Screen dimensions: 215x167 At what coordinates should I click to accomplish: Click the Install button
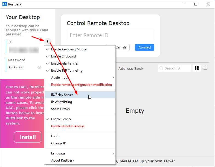pos(28,137)
